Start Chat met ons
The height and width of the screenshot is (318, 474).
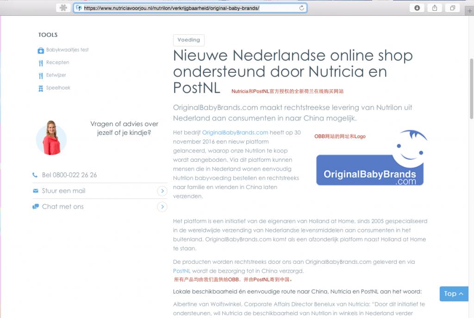pyautogui.click(x=100, y=207)
